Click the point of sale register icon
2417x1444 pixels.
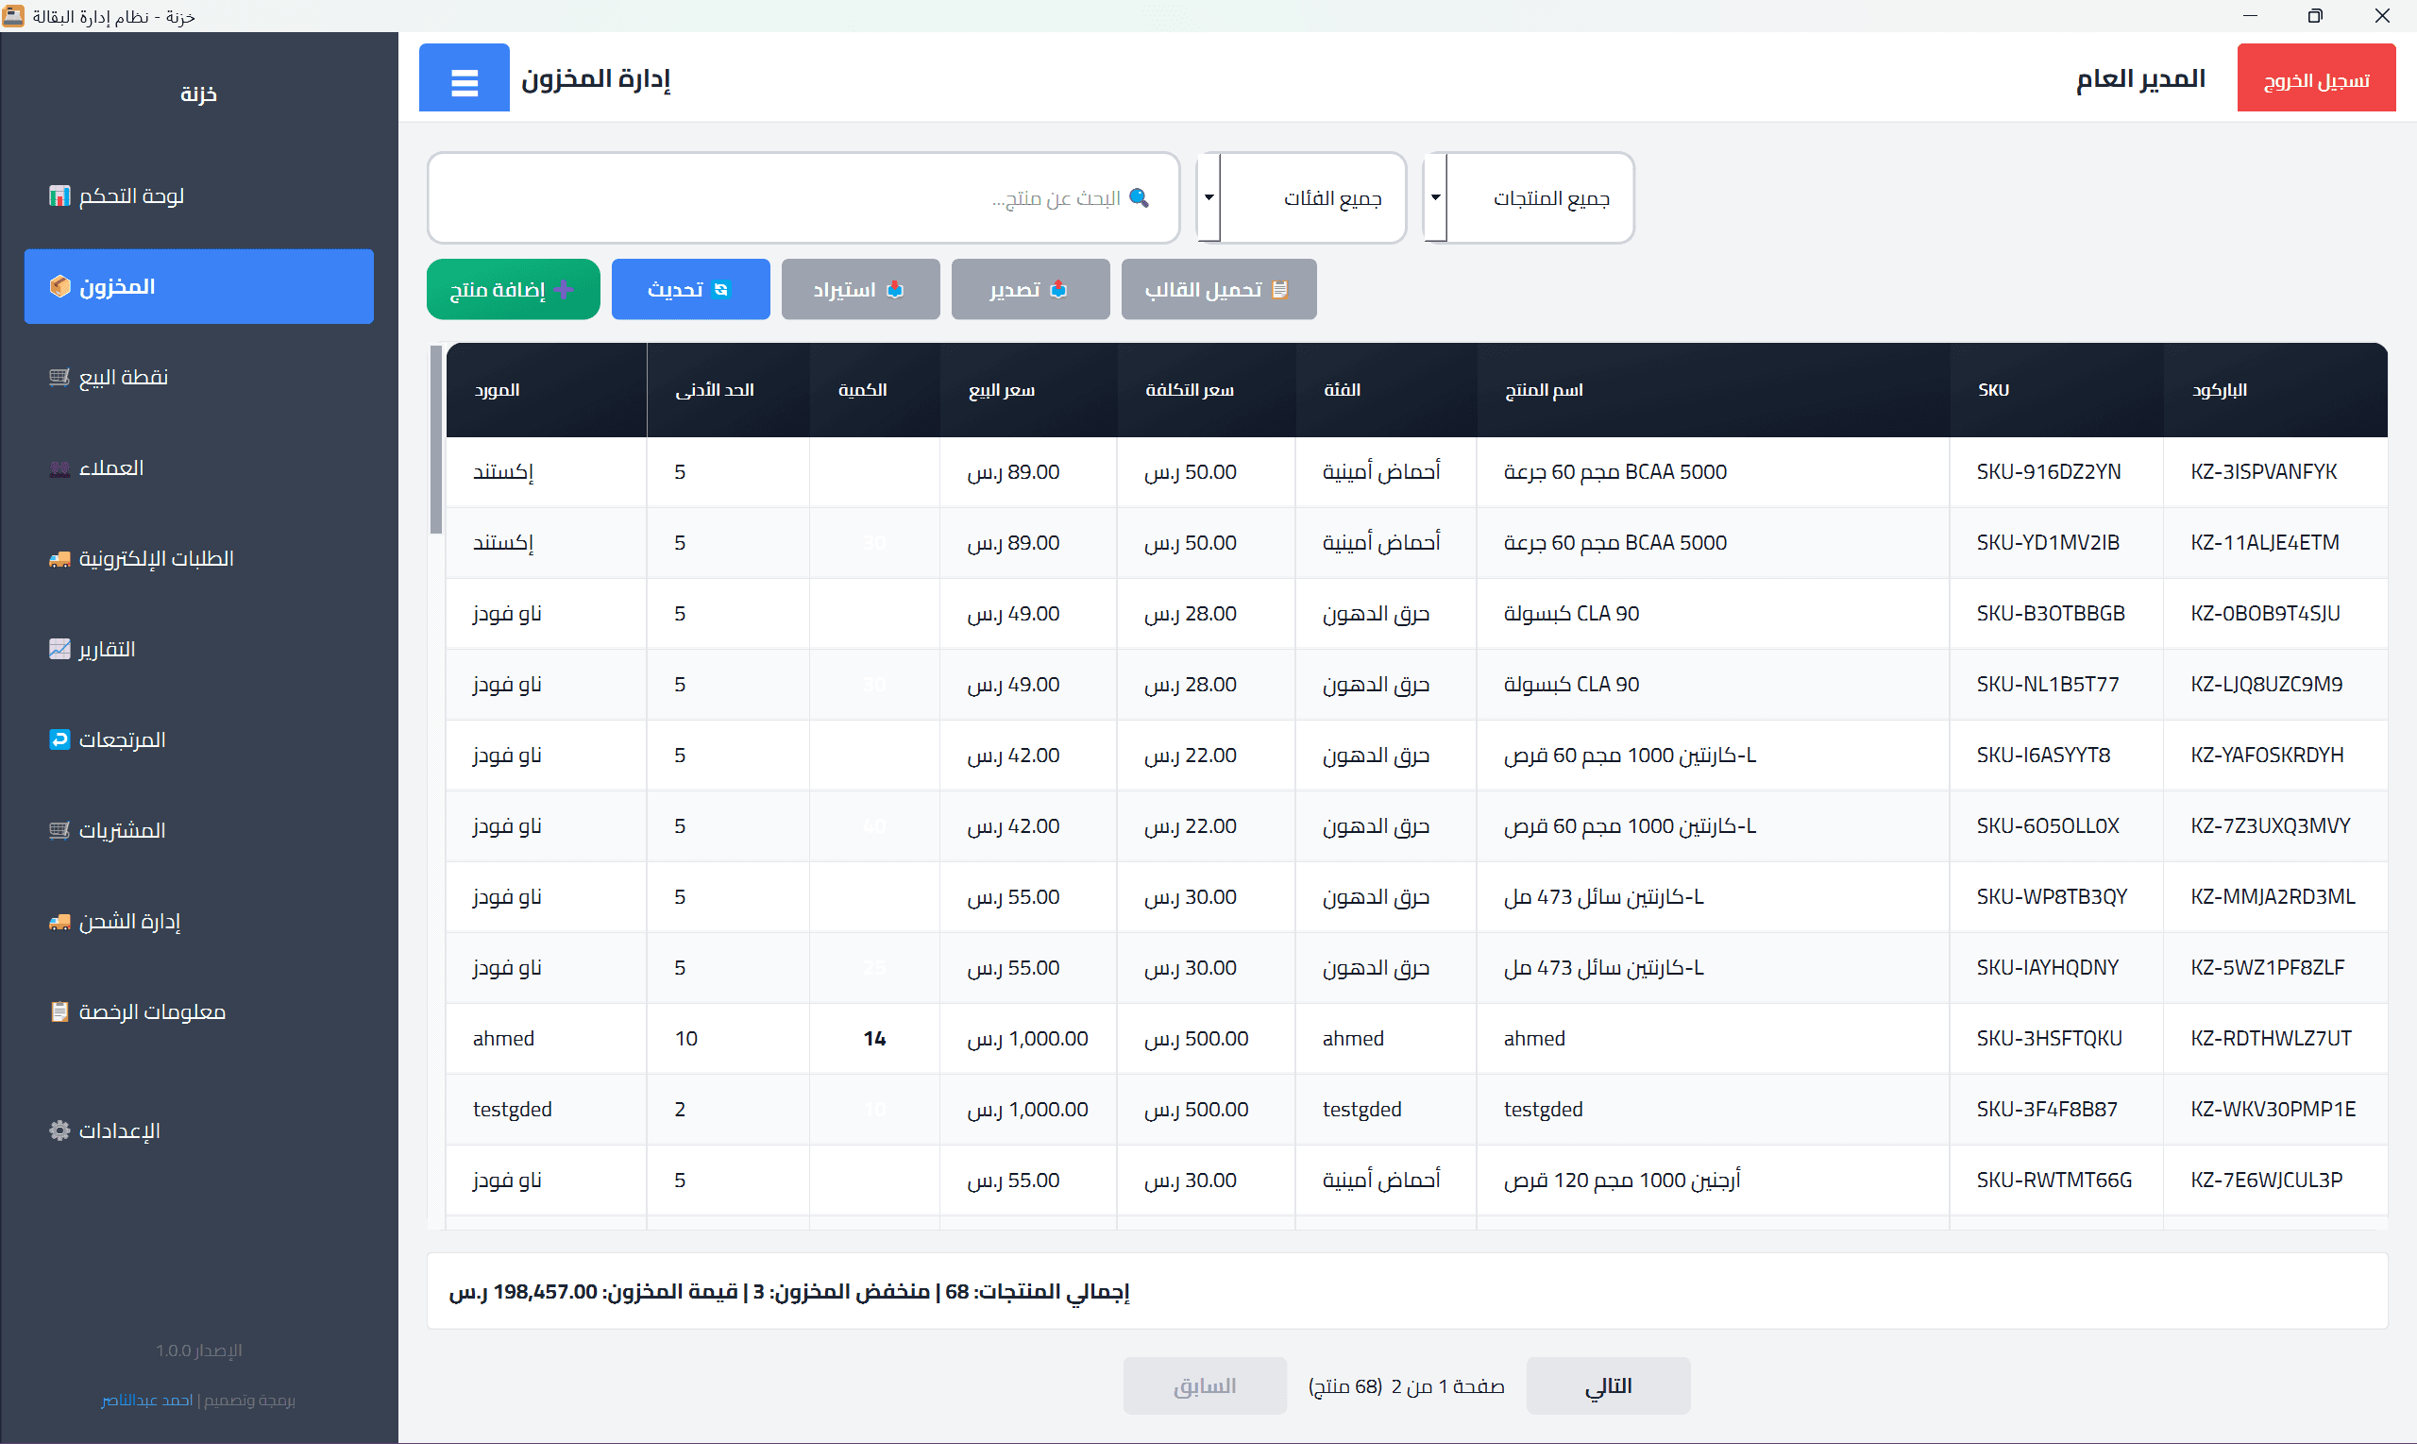coord(59,377)
